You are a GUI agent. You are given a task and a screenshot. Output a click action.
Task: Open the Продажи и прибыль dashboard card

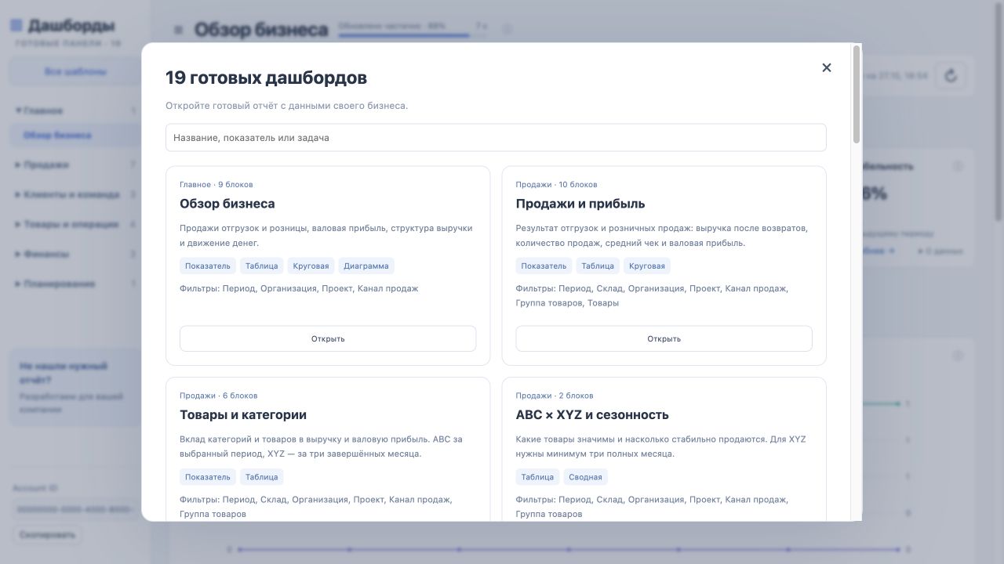(x=664, y=339)
